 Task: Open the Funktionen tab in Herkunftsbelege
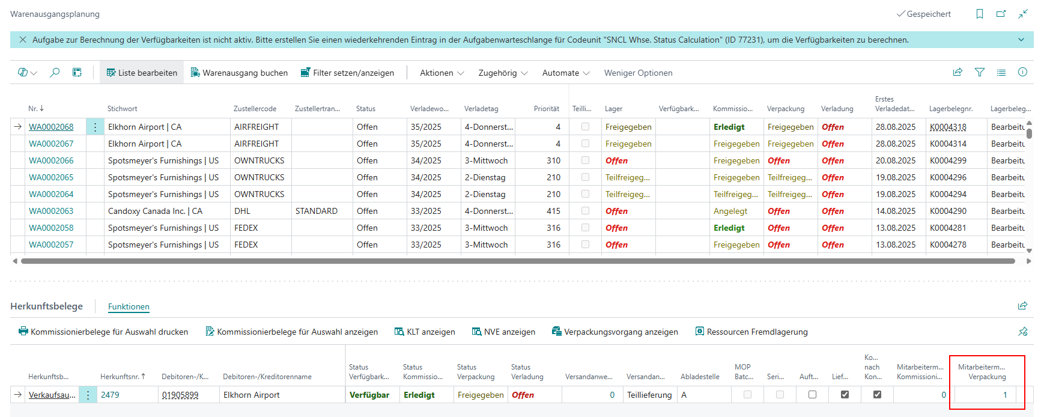coord(129,306)
